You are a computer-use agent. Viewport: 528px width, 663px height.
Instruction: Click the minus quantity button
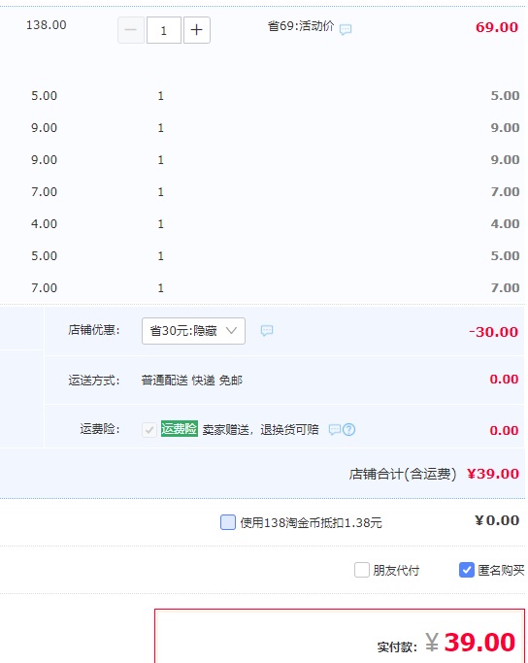click(x=131, y=30)
